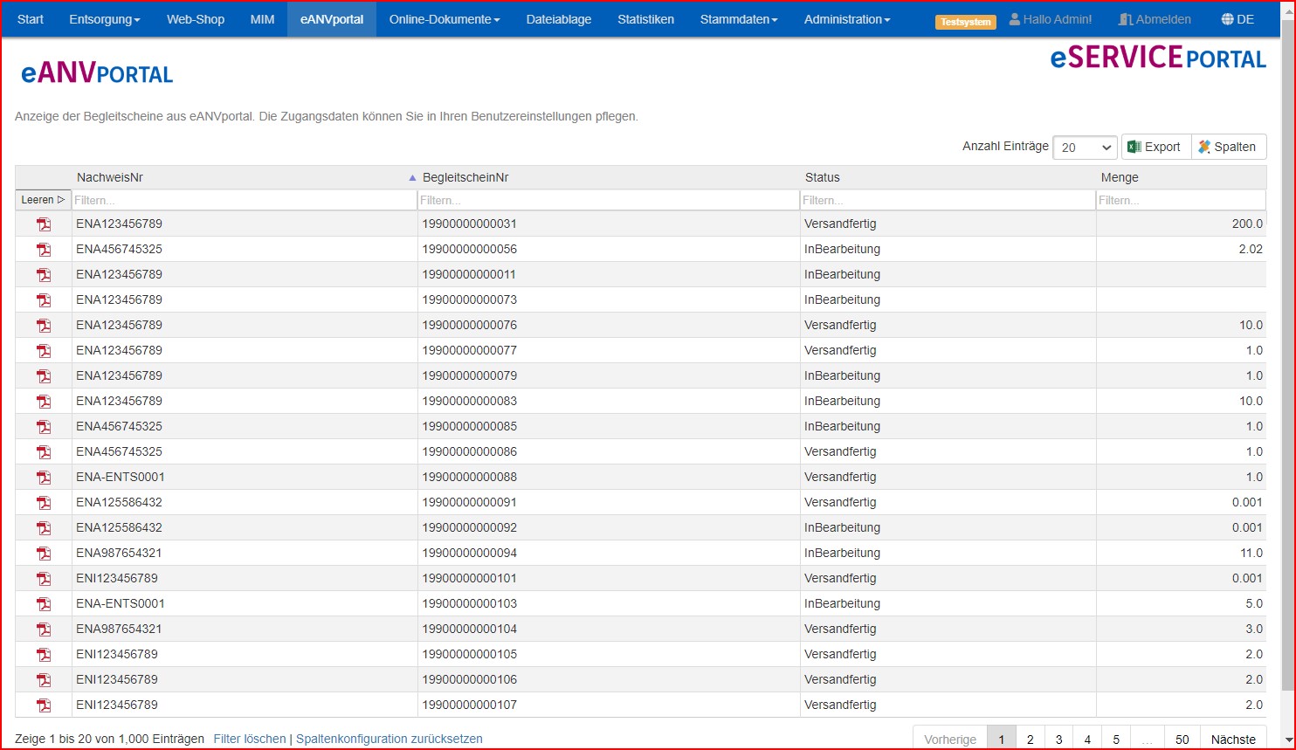1296x750 pixels.
Task: Open PDF for Begleitschein 19900000000086
Action: [x=44, y=452]
